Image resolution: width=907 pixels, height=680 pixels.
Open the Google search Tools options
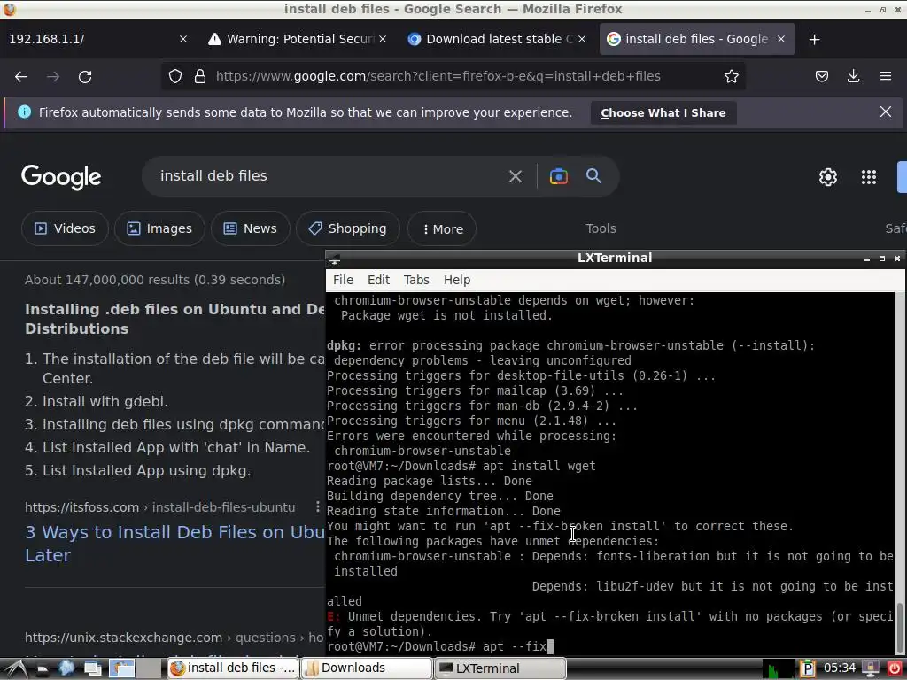coord(601,228)
